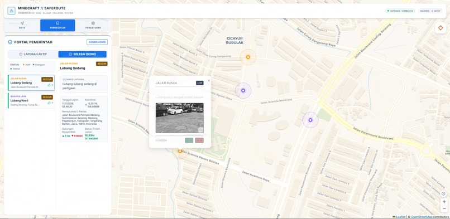This screenshot has width=450, height=219.
Task: Click the Tanggal Lapor date value
Action: click(x=69, y=105)
